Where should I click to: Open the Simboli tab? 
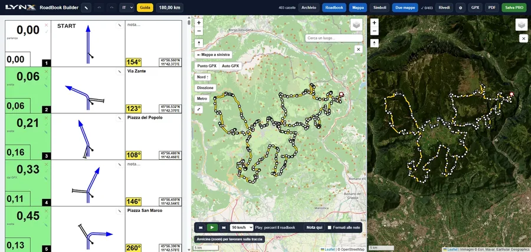coord(379,8)
